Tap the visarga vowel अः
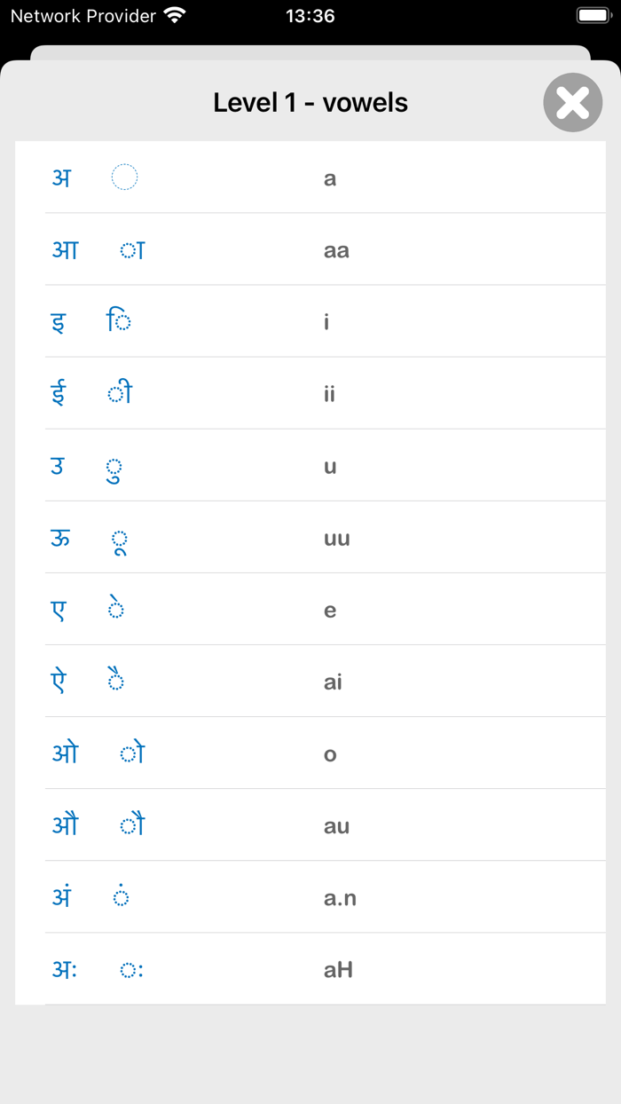Image resolution: width=621 pixels, height=1104 pixels. (x=65, y=968)
